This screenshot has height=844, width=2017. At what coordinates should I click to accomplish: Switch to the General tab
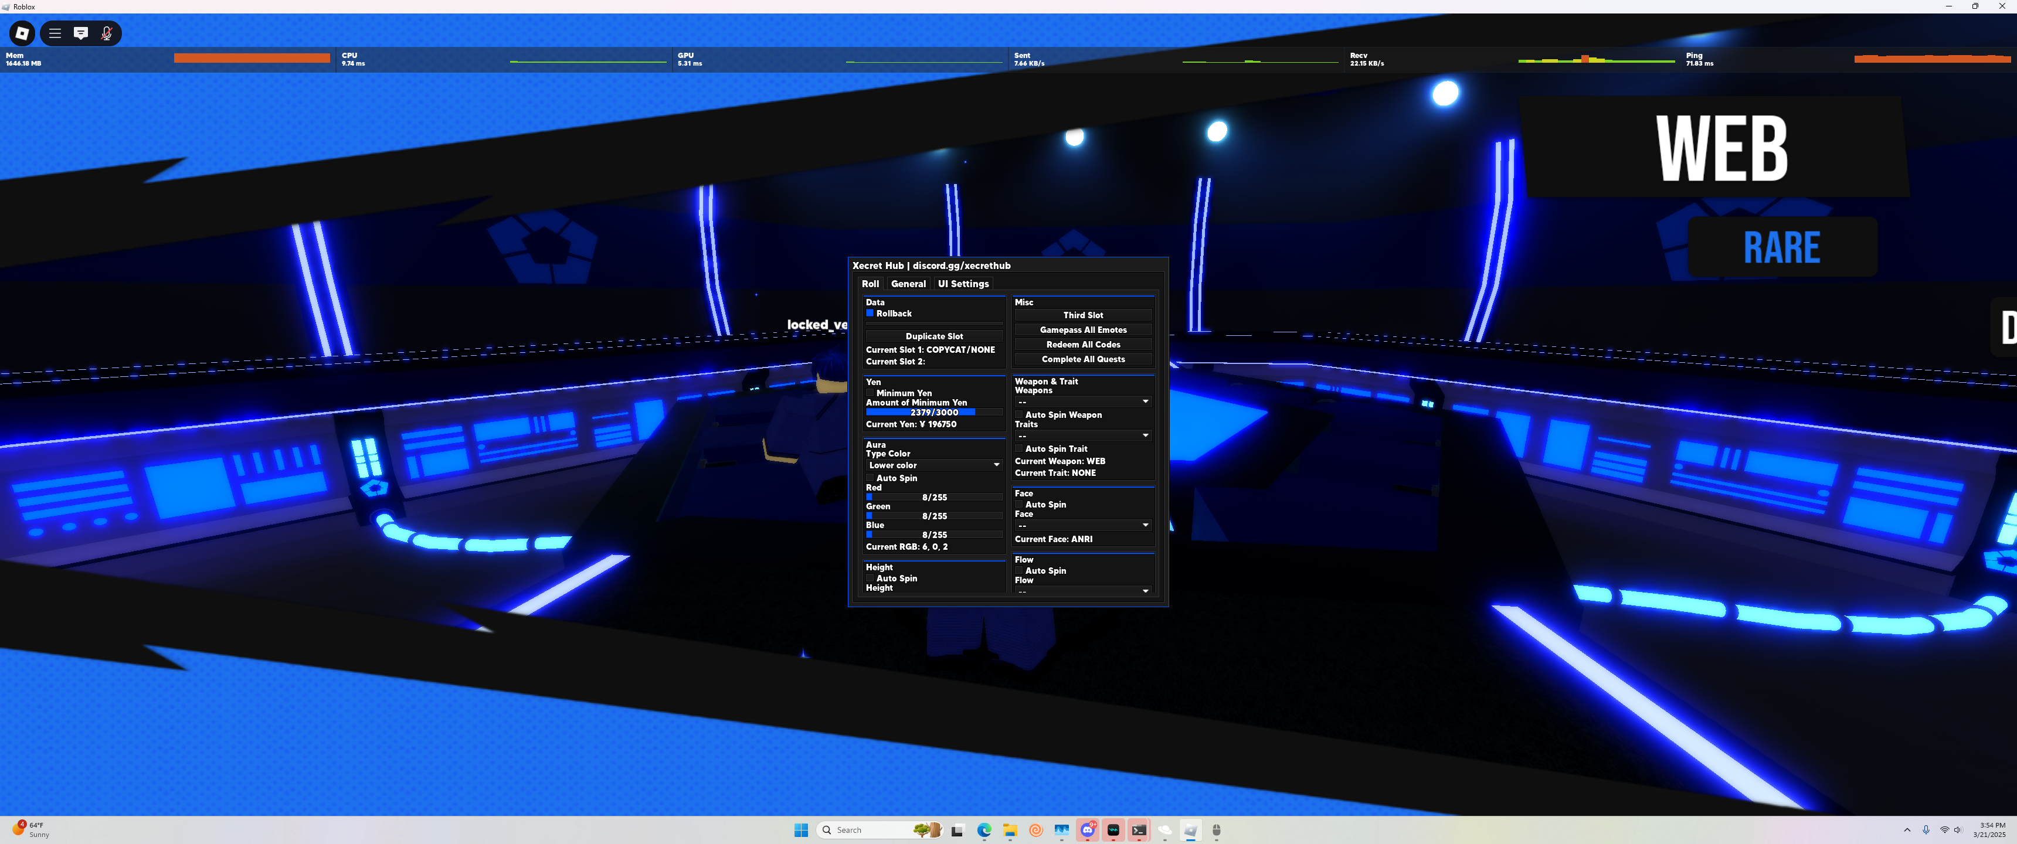pyautogui.click(x=908, y=284)
